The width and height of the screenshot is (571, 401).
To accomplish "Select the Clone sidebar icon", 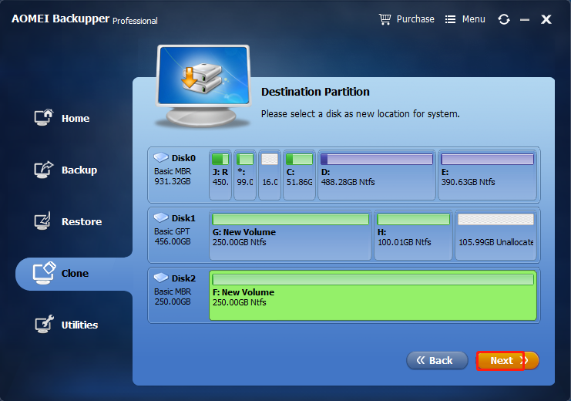I will click(44, 273).
